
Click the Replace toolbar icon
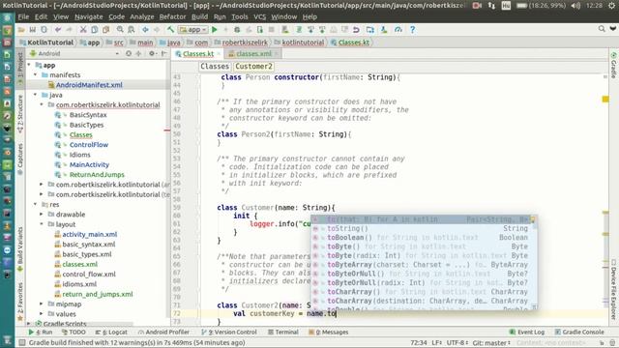pyautogui.click(x=132, y=30)
